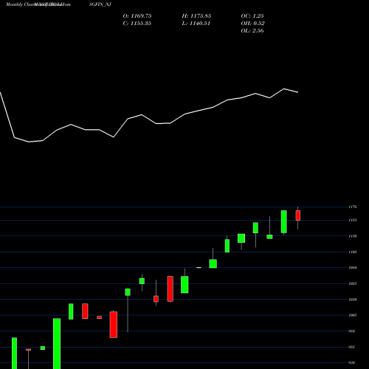
Task: Click the 1005 price axis label
Action: (x=353, y=315)
